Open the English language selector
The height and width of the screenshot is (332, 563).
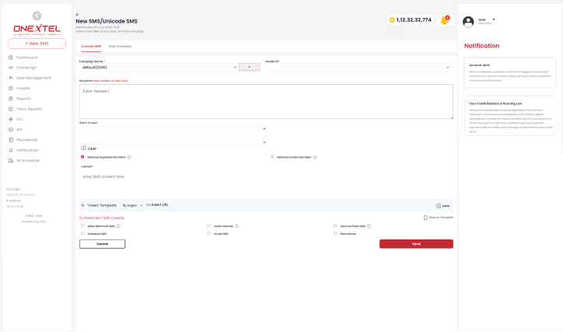click(x=132, y=205)
